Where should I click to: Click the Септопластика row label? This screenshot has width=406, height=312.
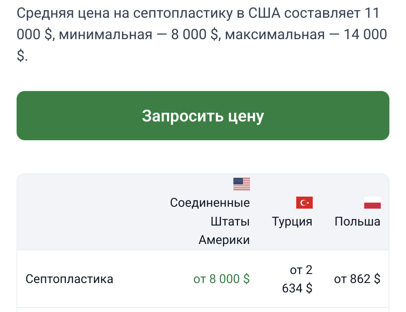[69, 279]
